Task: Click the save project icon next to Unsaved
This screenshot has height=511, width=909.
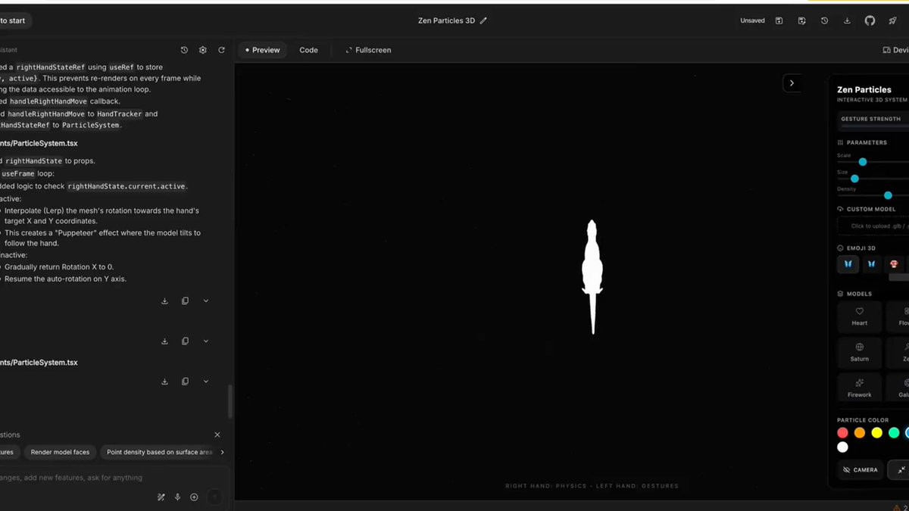Action: click(779, 20)
